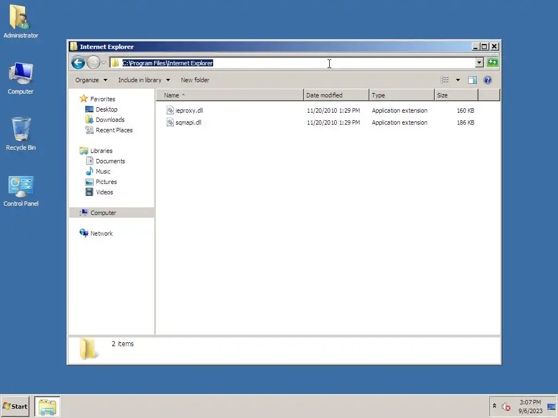Sort by Type column header
Screen dimensions: 558x418
click(x=402, y=95)
